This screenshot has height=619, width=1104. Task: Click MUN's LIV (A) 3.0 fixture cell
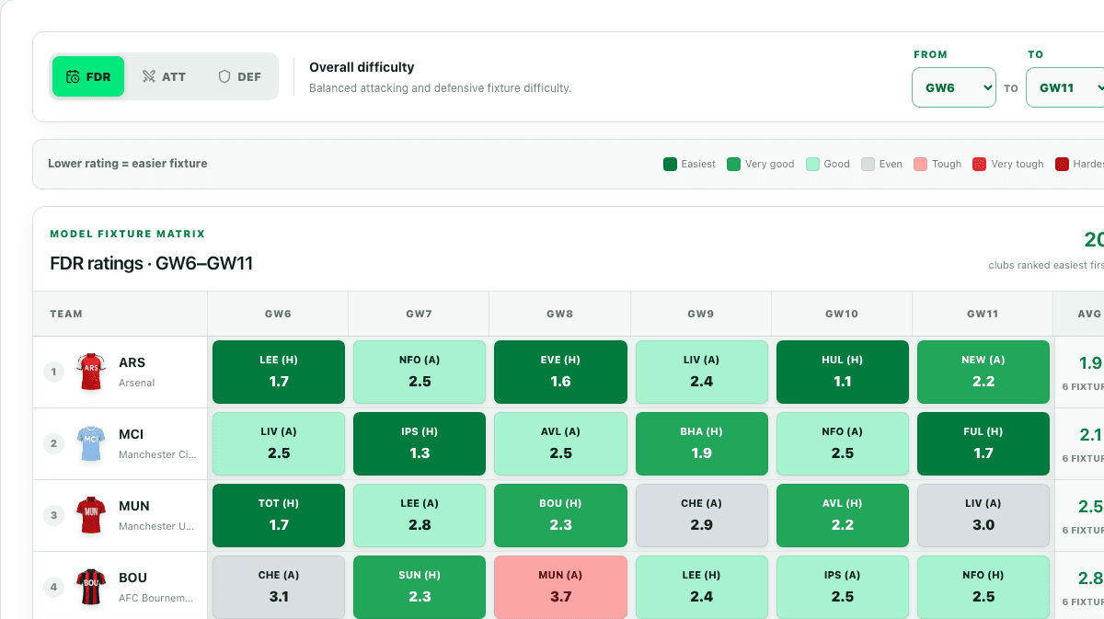[983, 515]
